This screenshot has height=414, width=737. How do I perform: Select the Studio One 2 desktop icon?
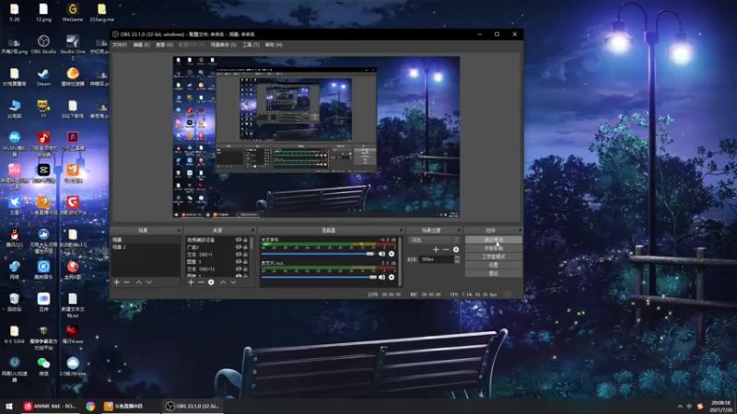73,48
